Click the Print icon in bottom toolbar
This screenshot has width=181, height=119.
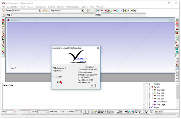[x=102, y=112]
